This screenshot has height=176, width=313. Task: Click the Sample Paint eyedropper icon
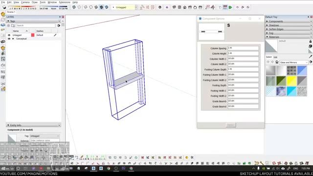(311, 57)
